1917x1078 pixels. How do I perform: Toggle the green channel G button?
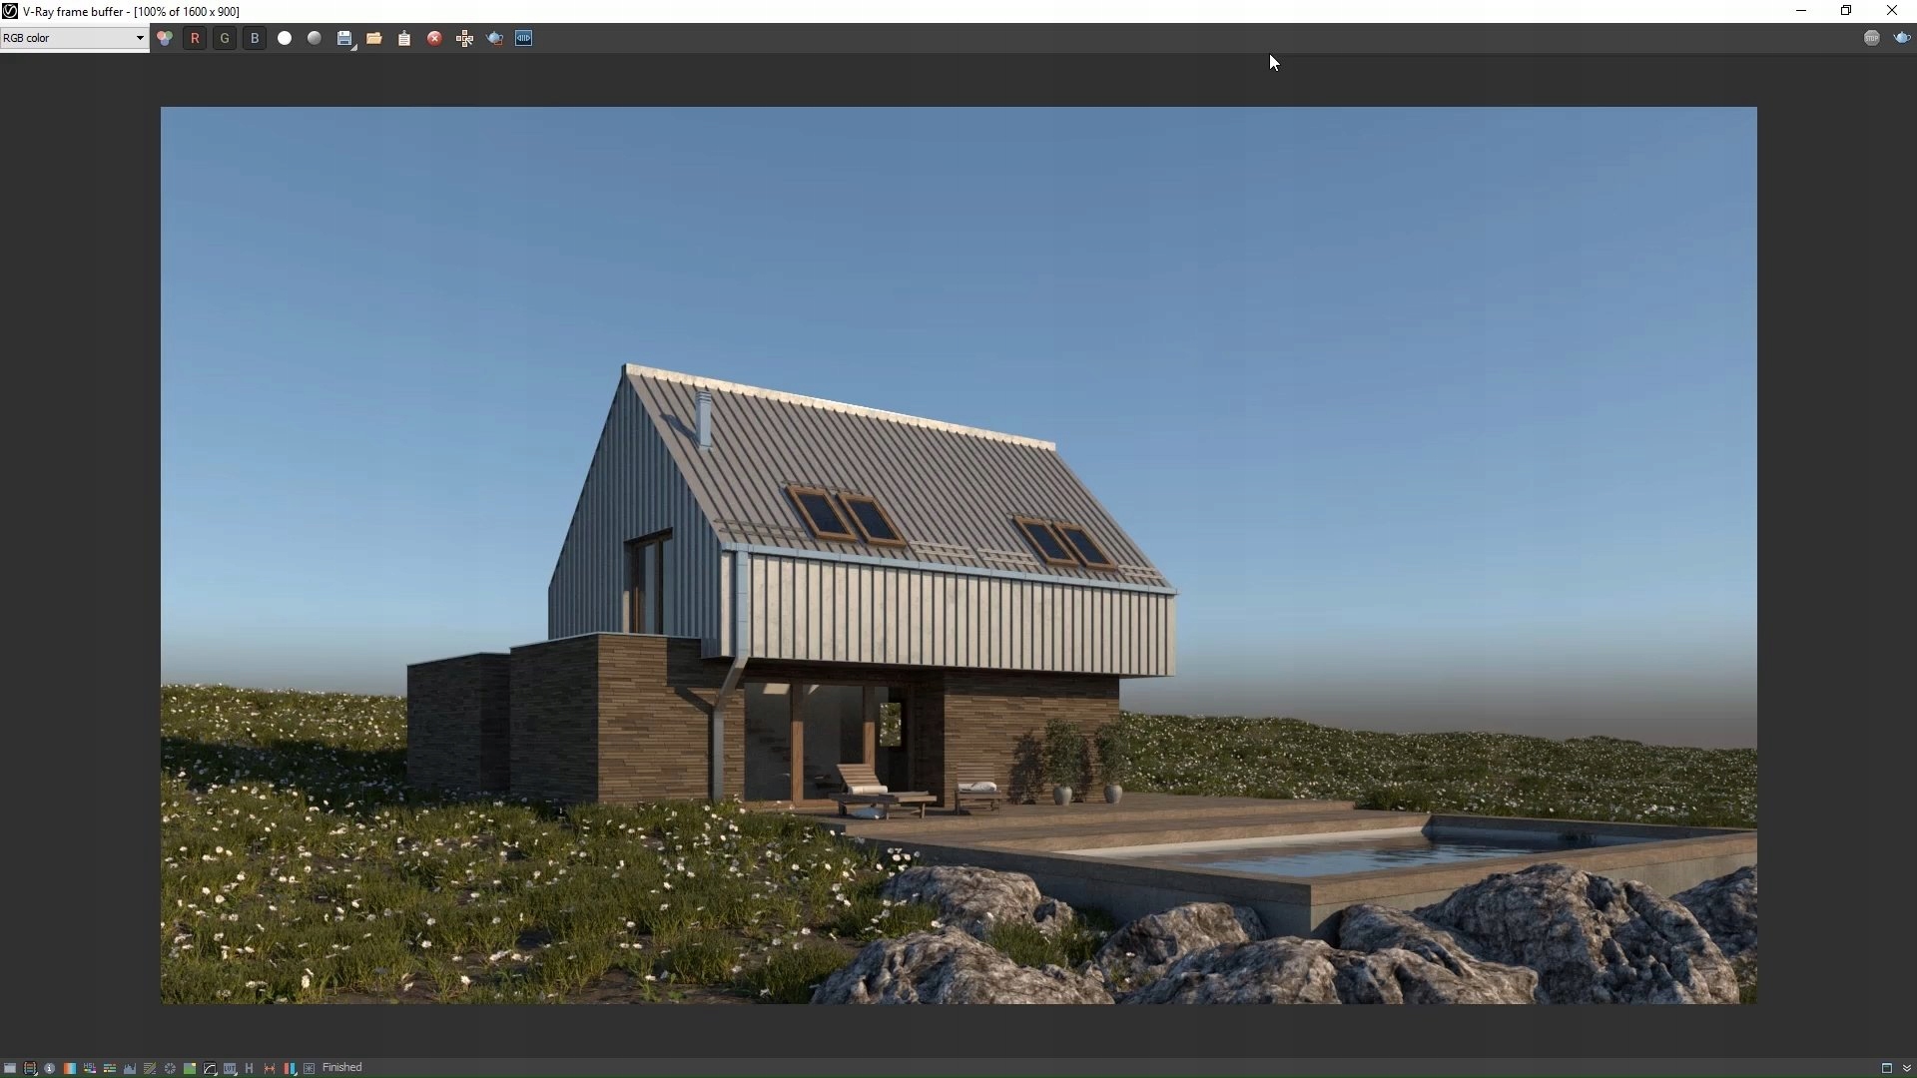tap(225, 38)
